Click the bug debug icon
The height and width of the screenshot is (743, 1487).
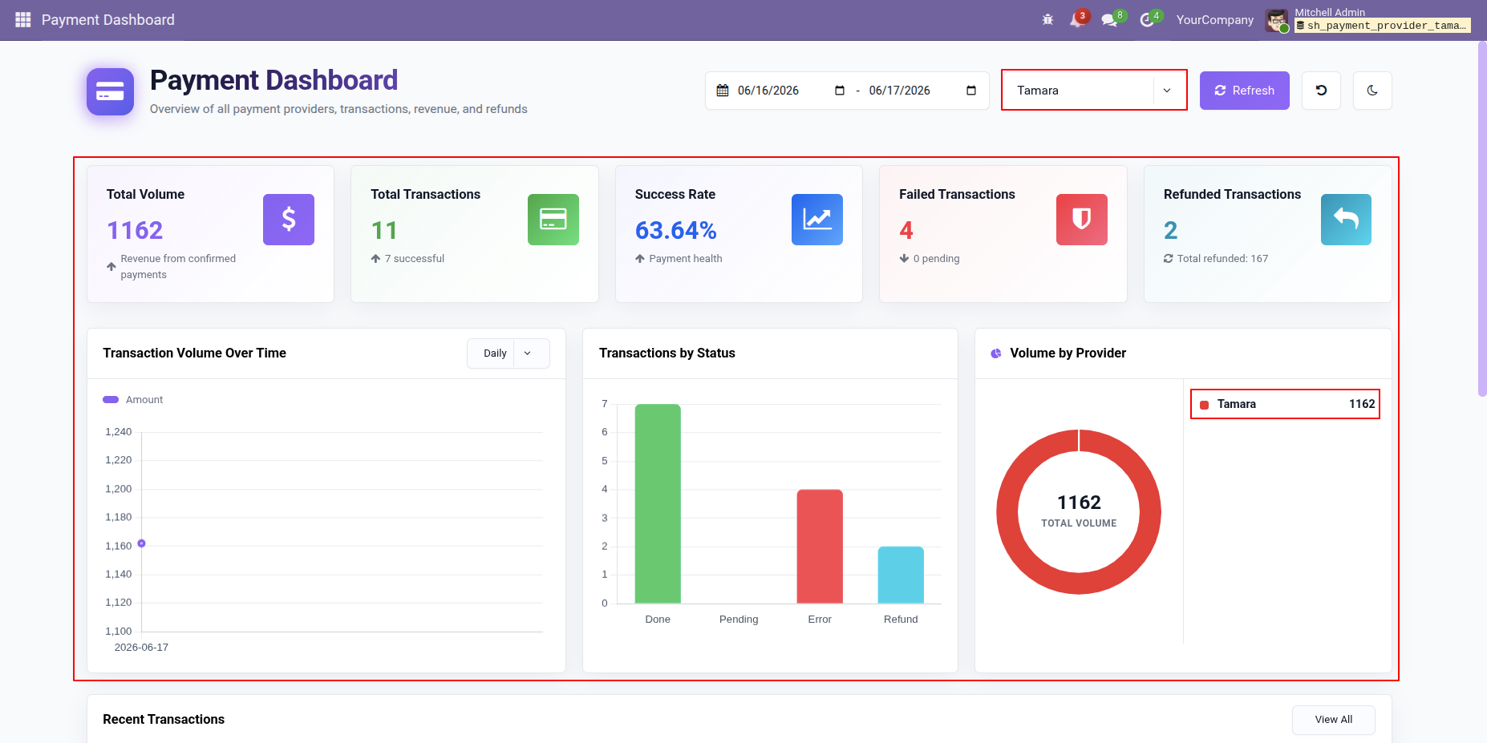[x=1047, y=19]
